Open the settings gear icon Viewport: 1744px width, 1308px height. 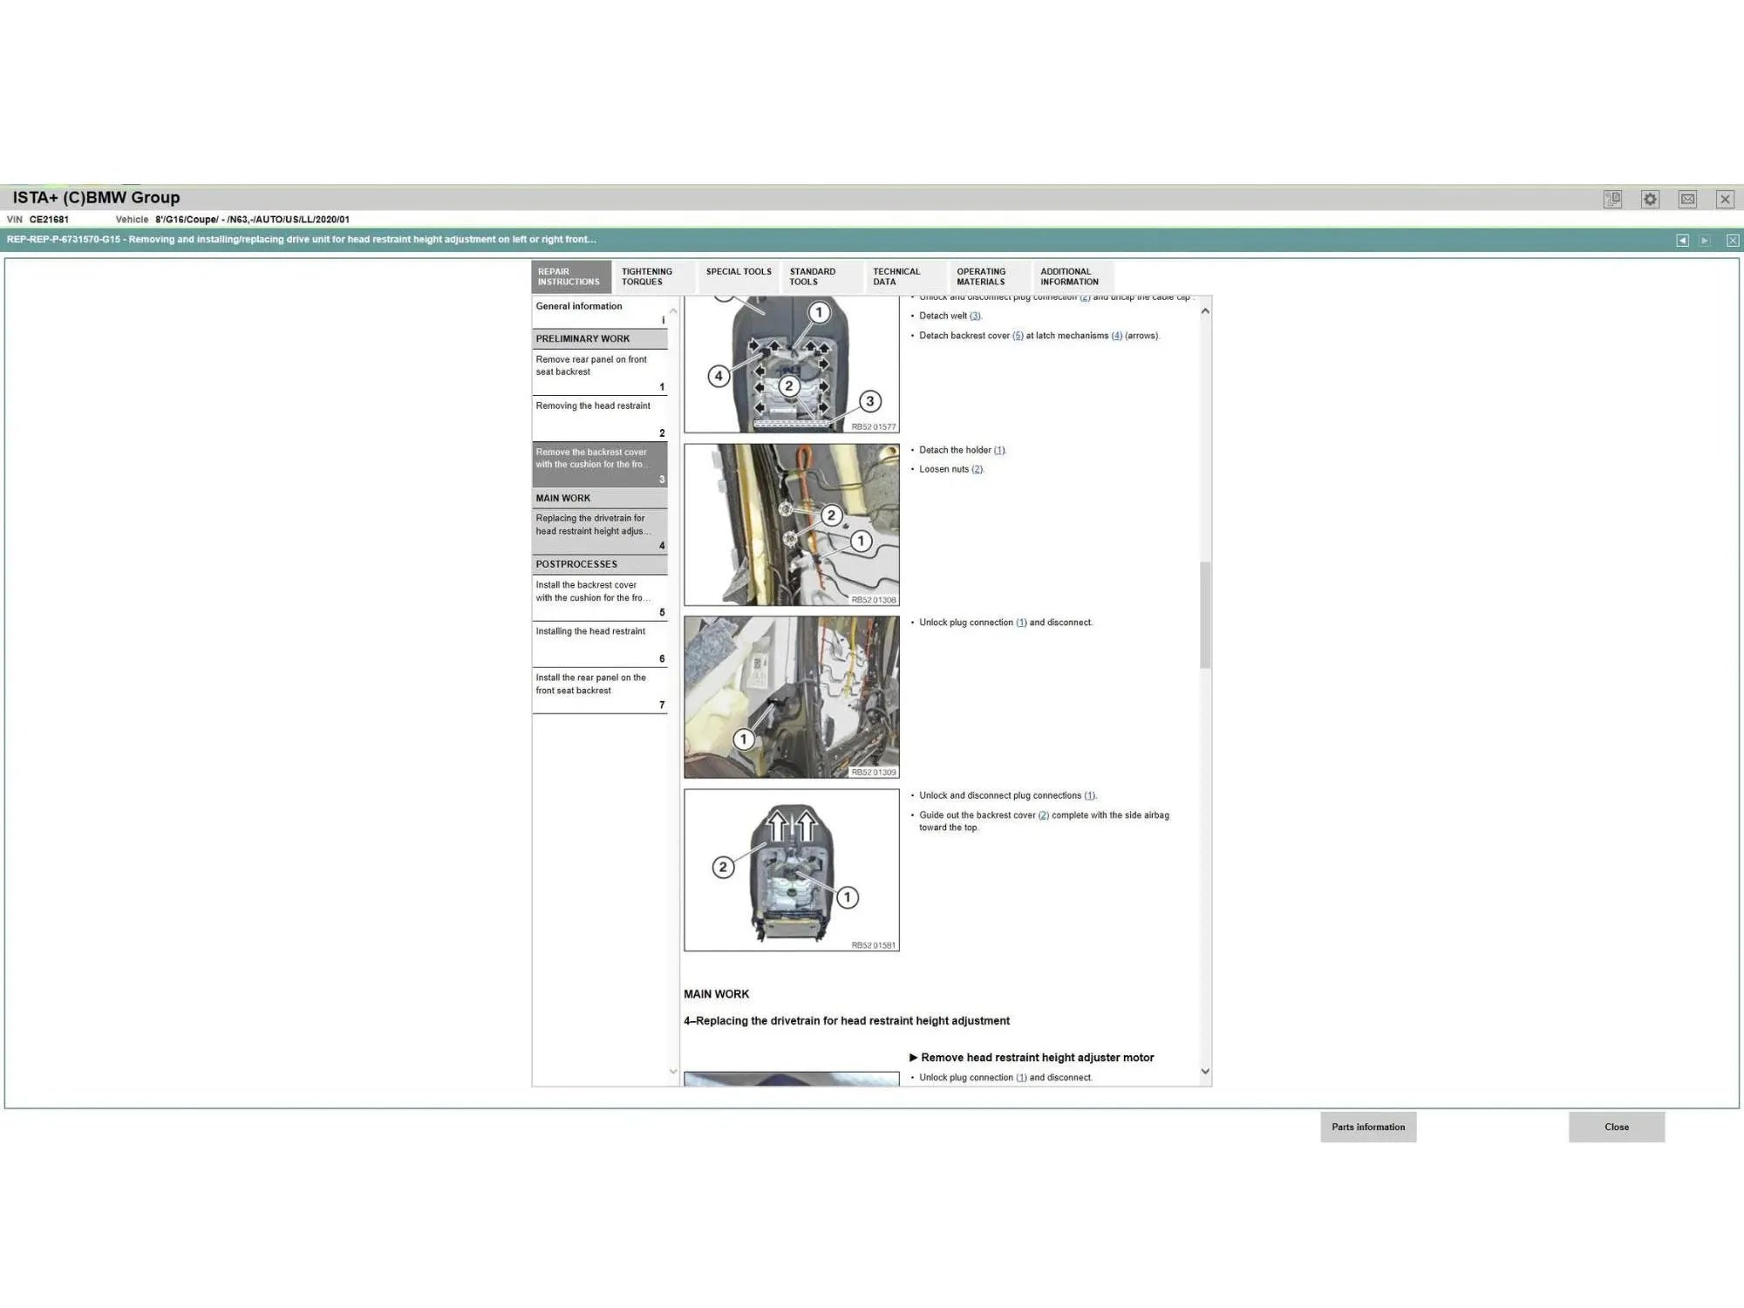(1649, 199)
